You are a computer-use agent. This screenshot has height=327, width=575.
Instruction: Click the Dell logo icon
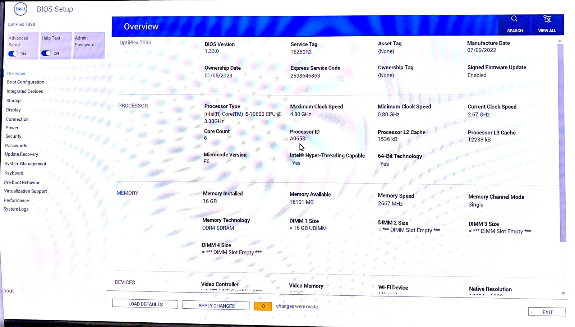pyautogui.click(x=20, y=9)
